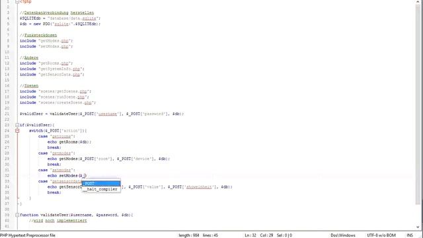The height and width of the screenshot is (238, 423).
Task: Click the $SQLITEdb assignment on line 4
Action: 60,19
